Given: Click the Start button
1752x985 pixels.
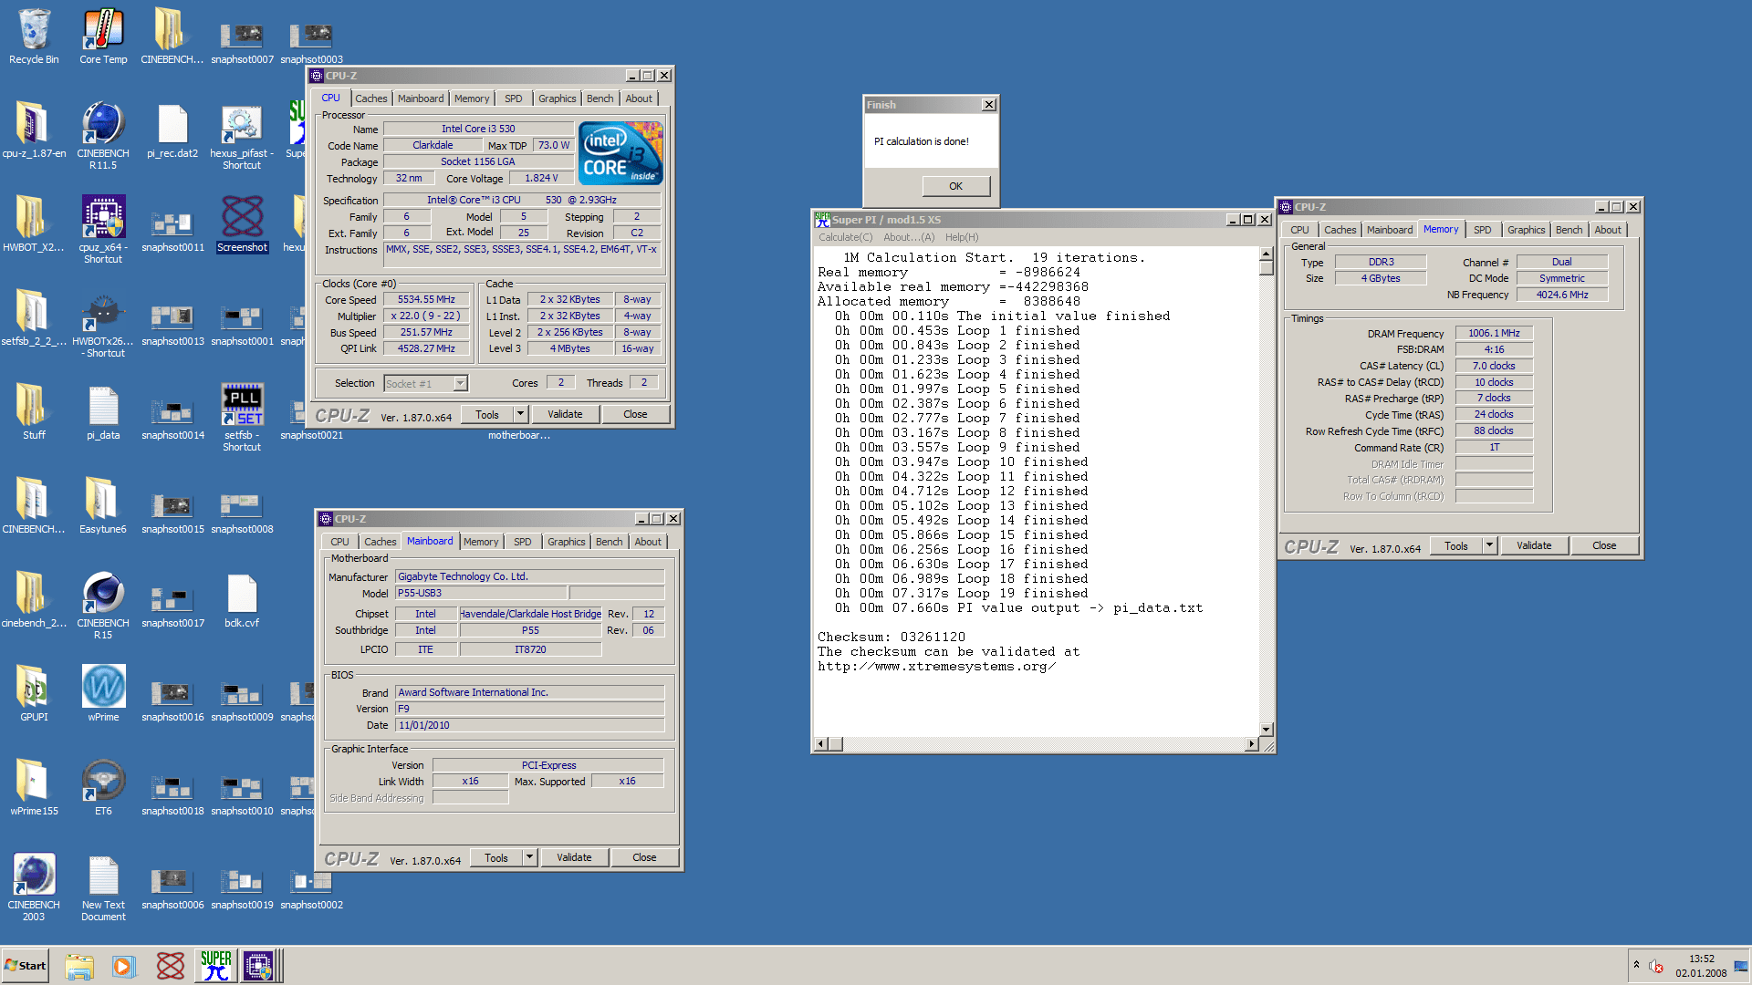Looking at the screenshot, I should [x=26, y=965].
